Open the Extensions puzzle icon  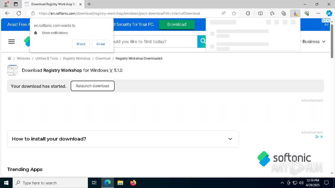click(248, 13)
